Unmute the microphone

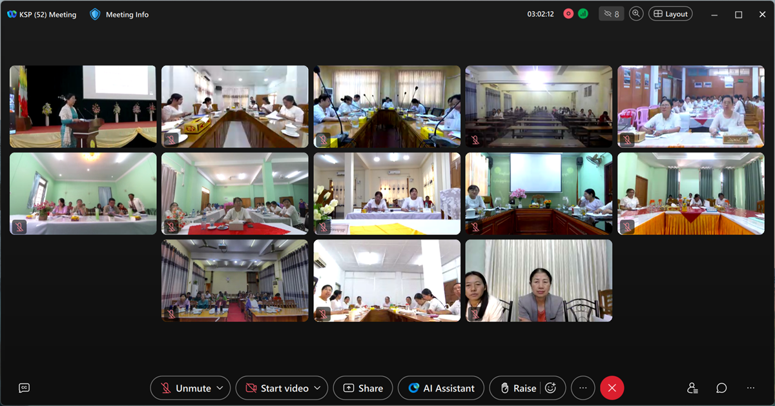(185, 388)
